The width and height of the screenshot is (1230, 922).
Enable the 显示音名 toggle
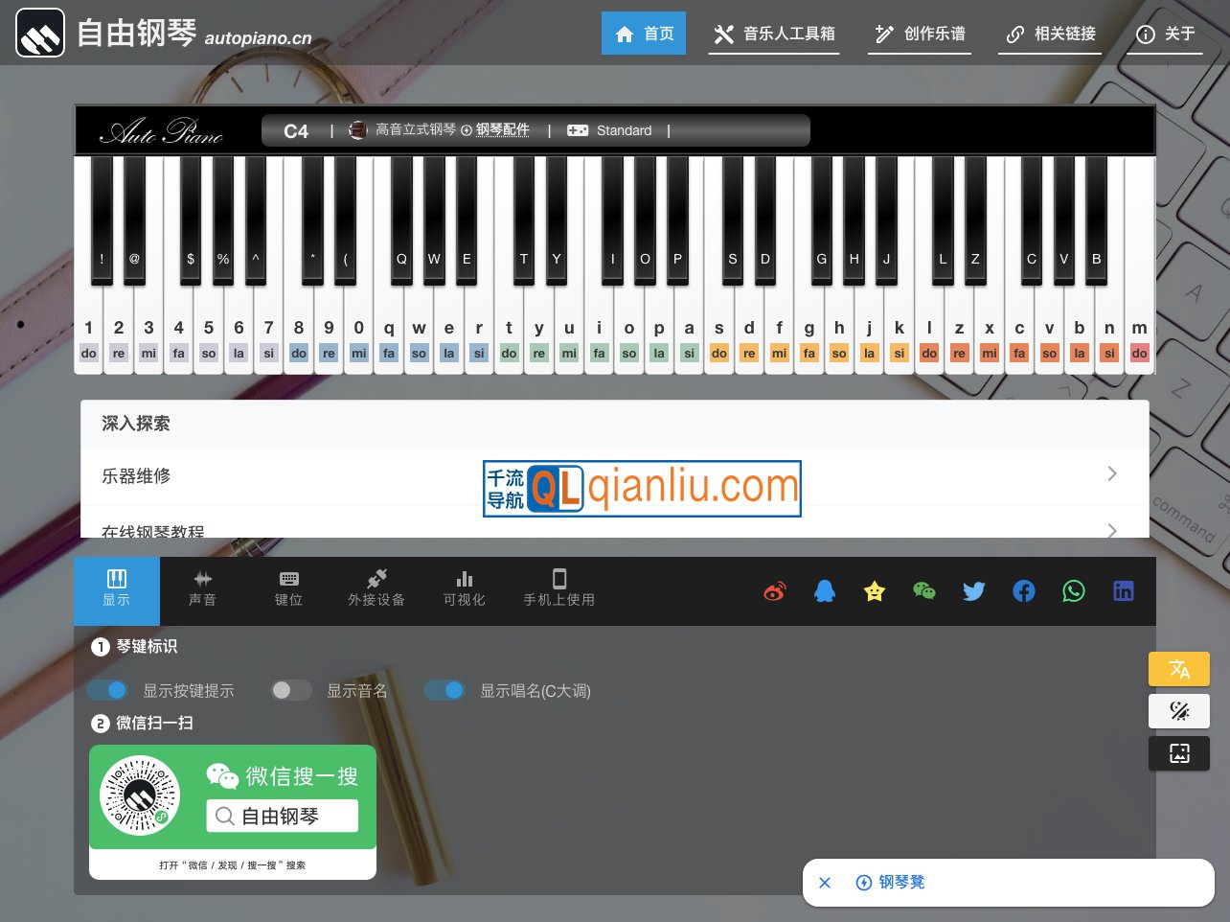tap(291, 690)
